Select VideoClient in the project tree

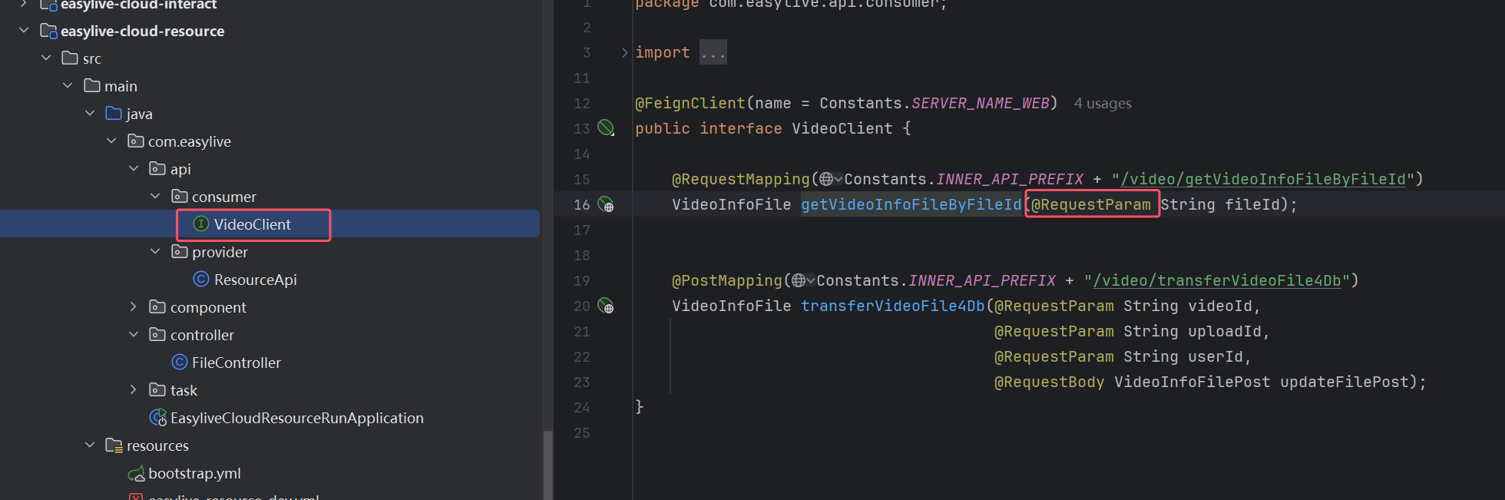[x=253, y=224]
